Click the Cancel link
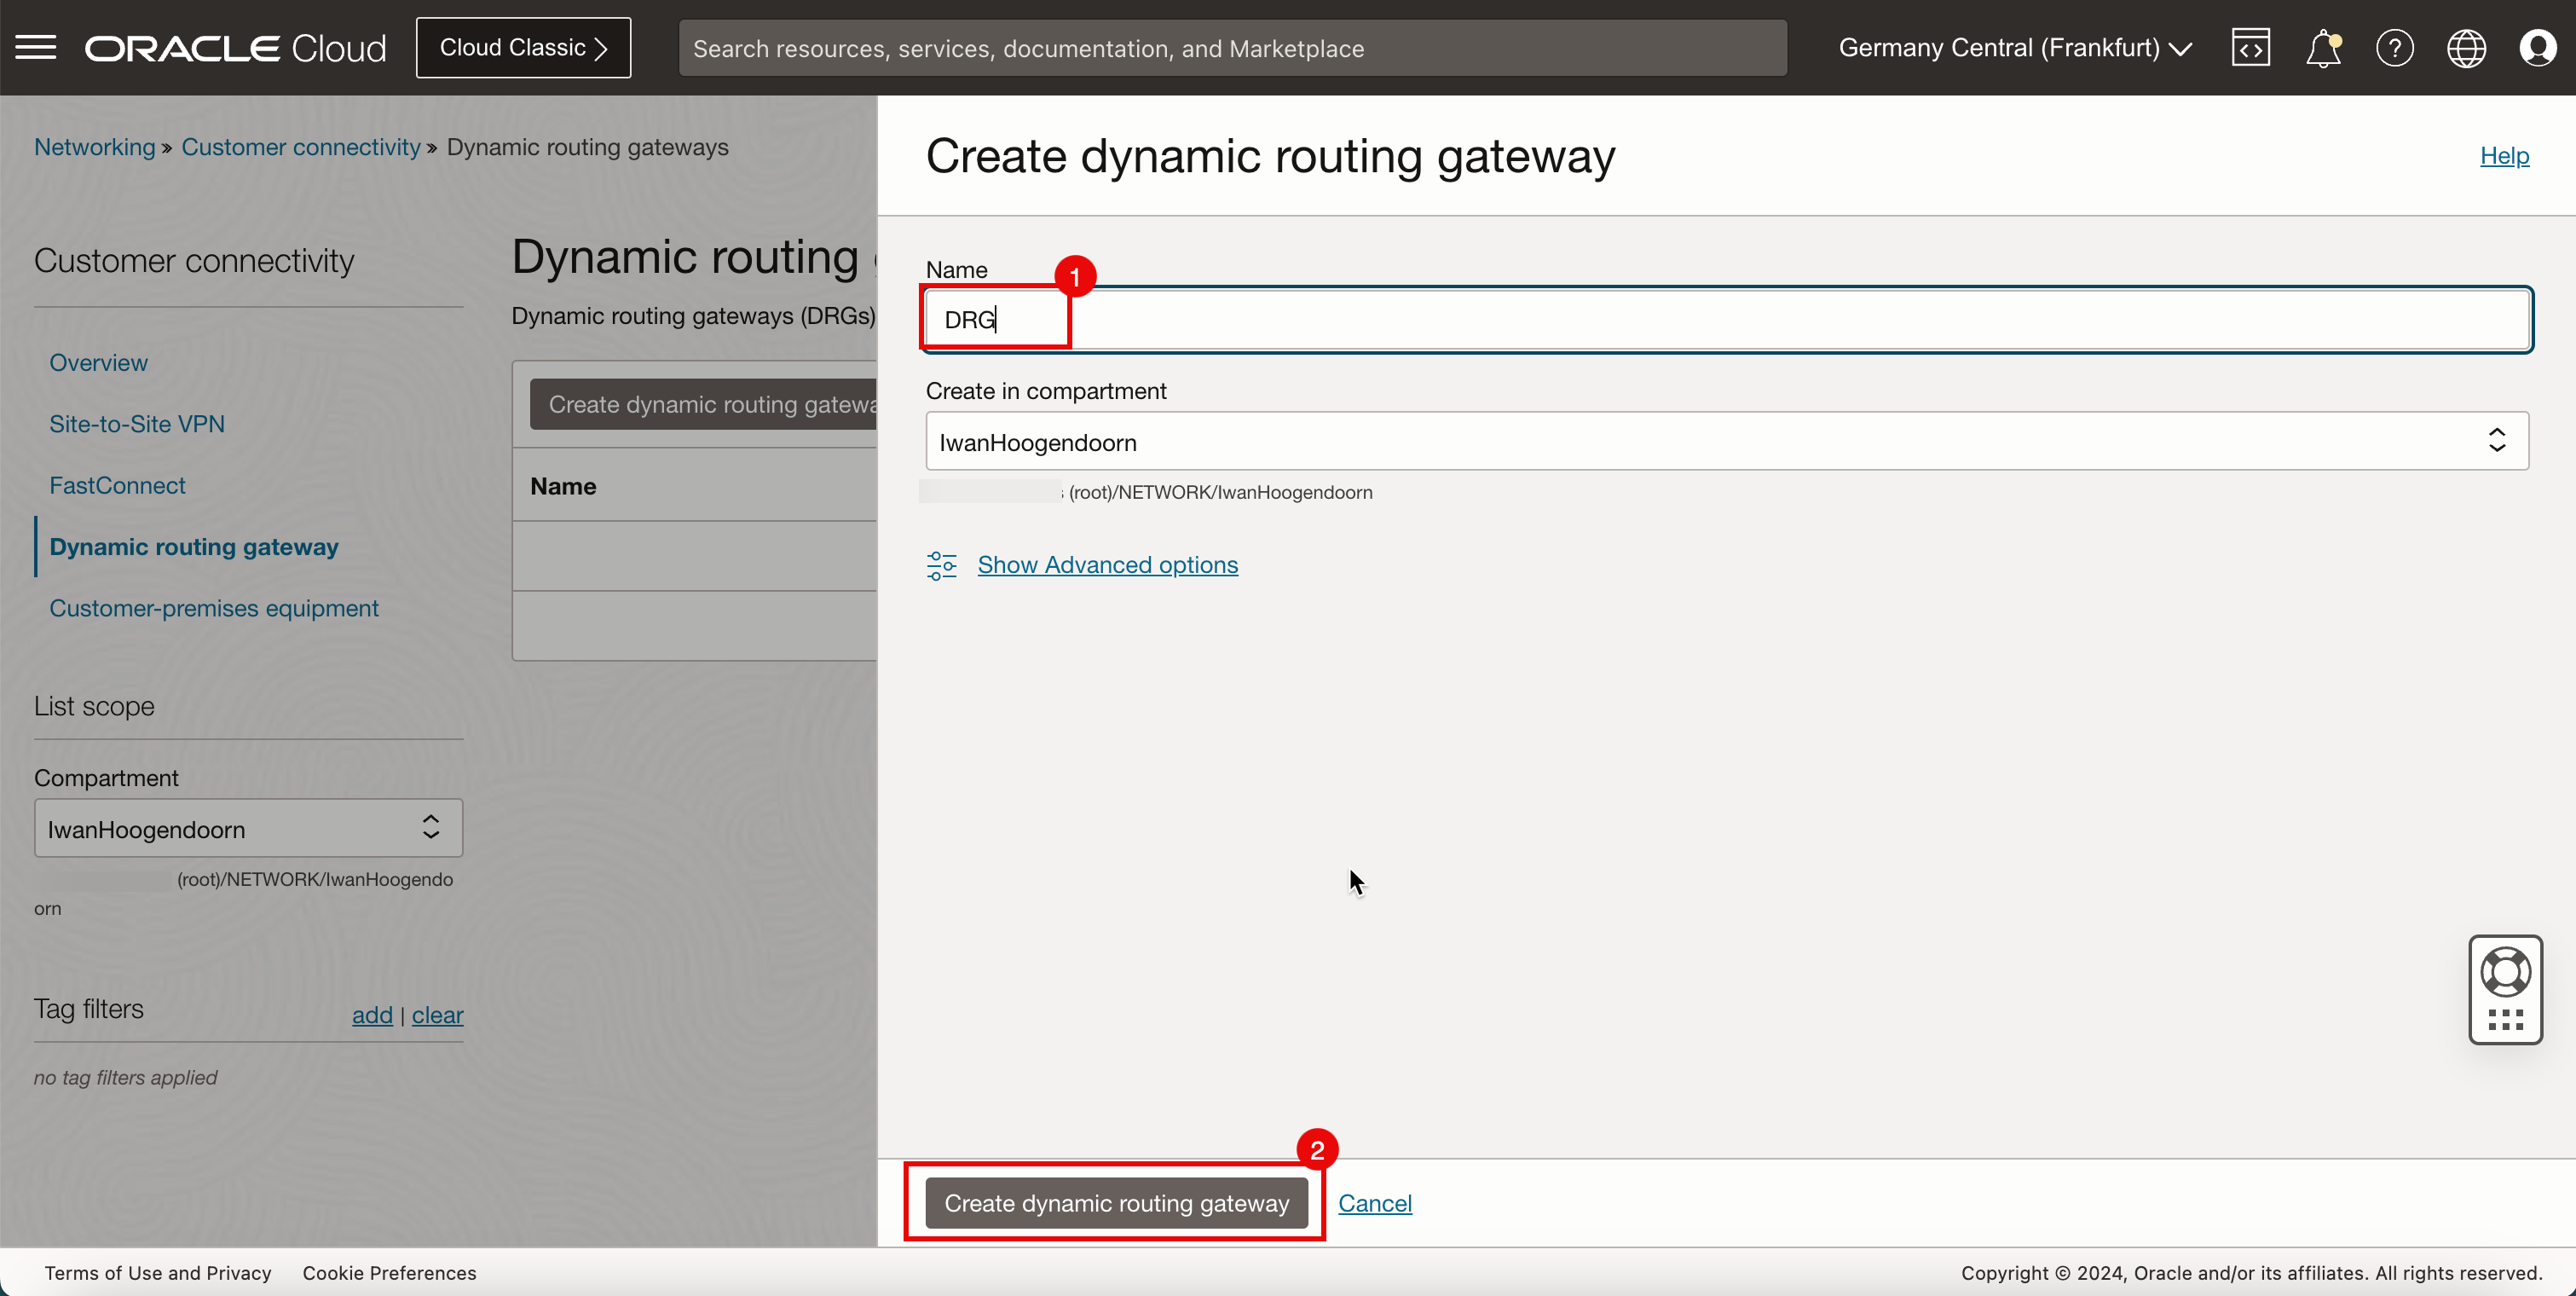The image size is (2576, 1296). pyautogui.click(x=1375, y=1201)
